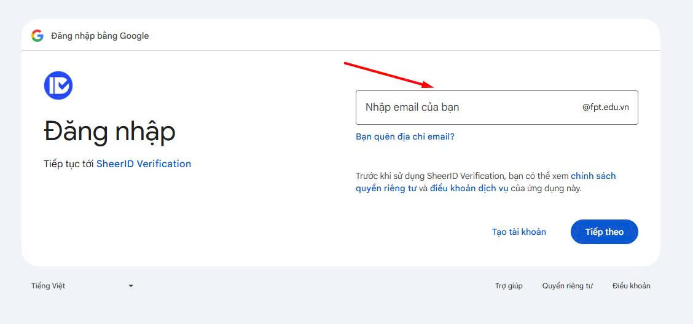Open "Bạn quên địa chỉ email?" link

[x=405, y=136]
